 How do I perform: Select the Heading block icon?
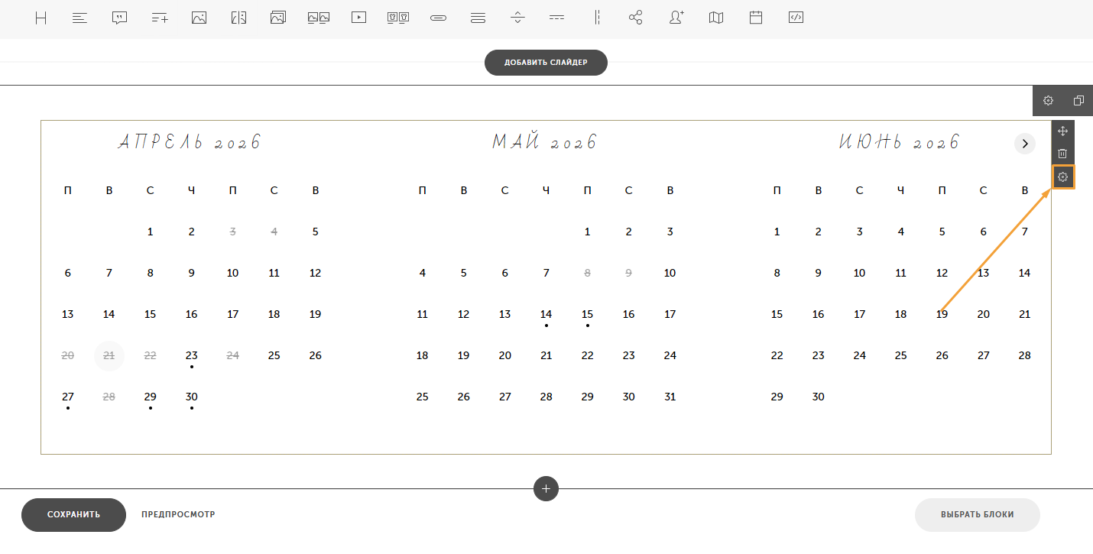click(x=41, y=18)
